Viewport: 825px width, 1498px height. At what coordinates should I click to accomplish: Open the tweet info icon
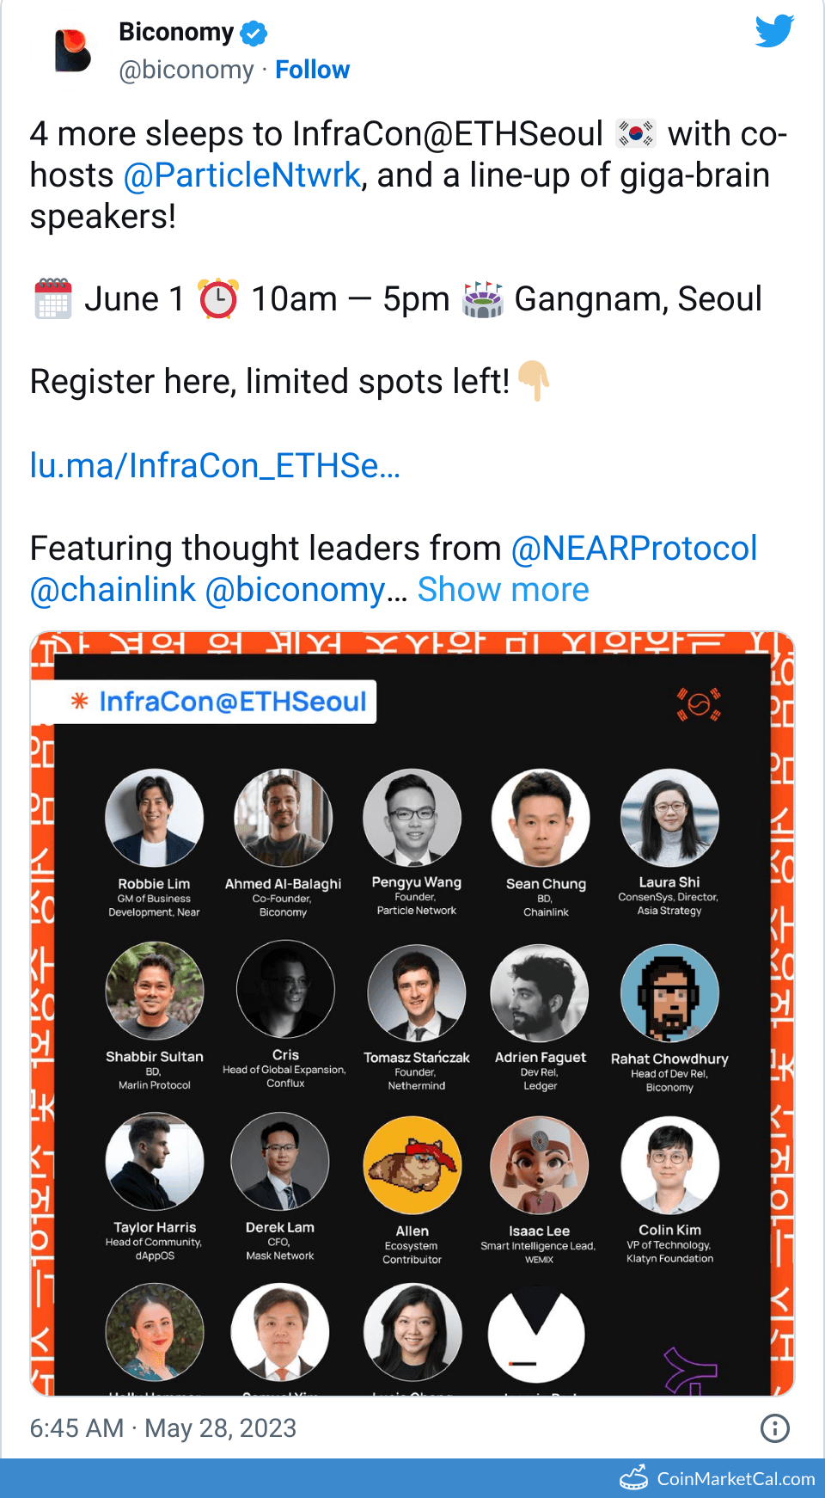pyautogui.click(x=775, y=1428)
